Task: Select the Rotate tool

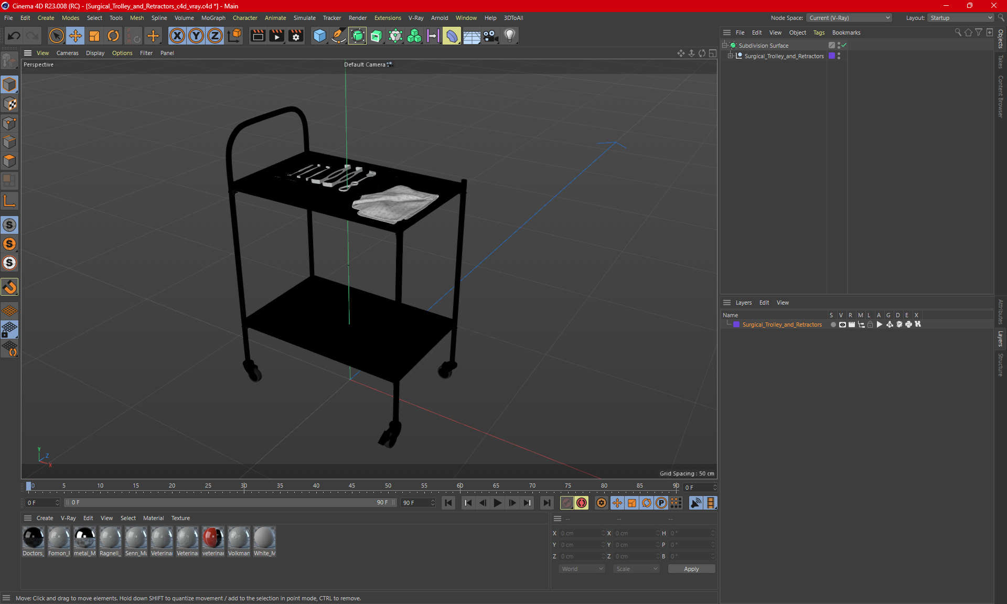Action: [x=113, y=36]
